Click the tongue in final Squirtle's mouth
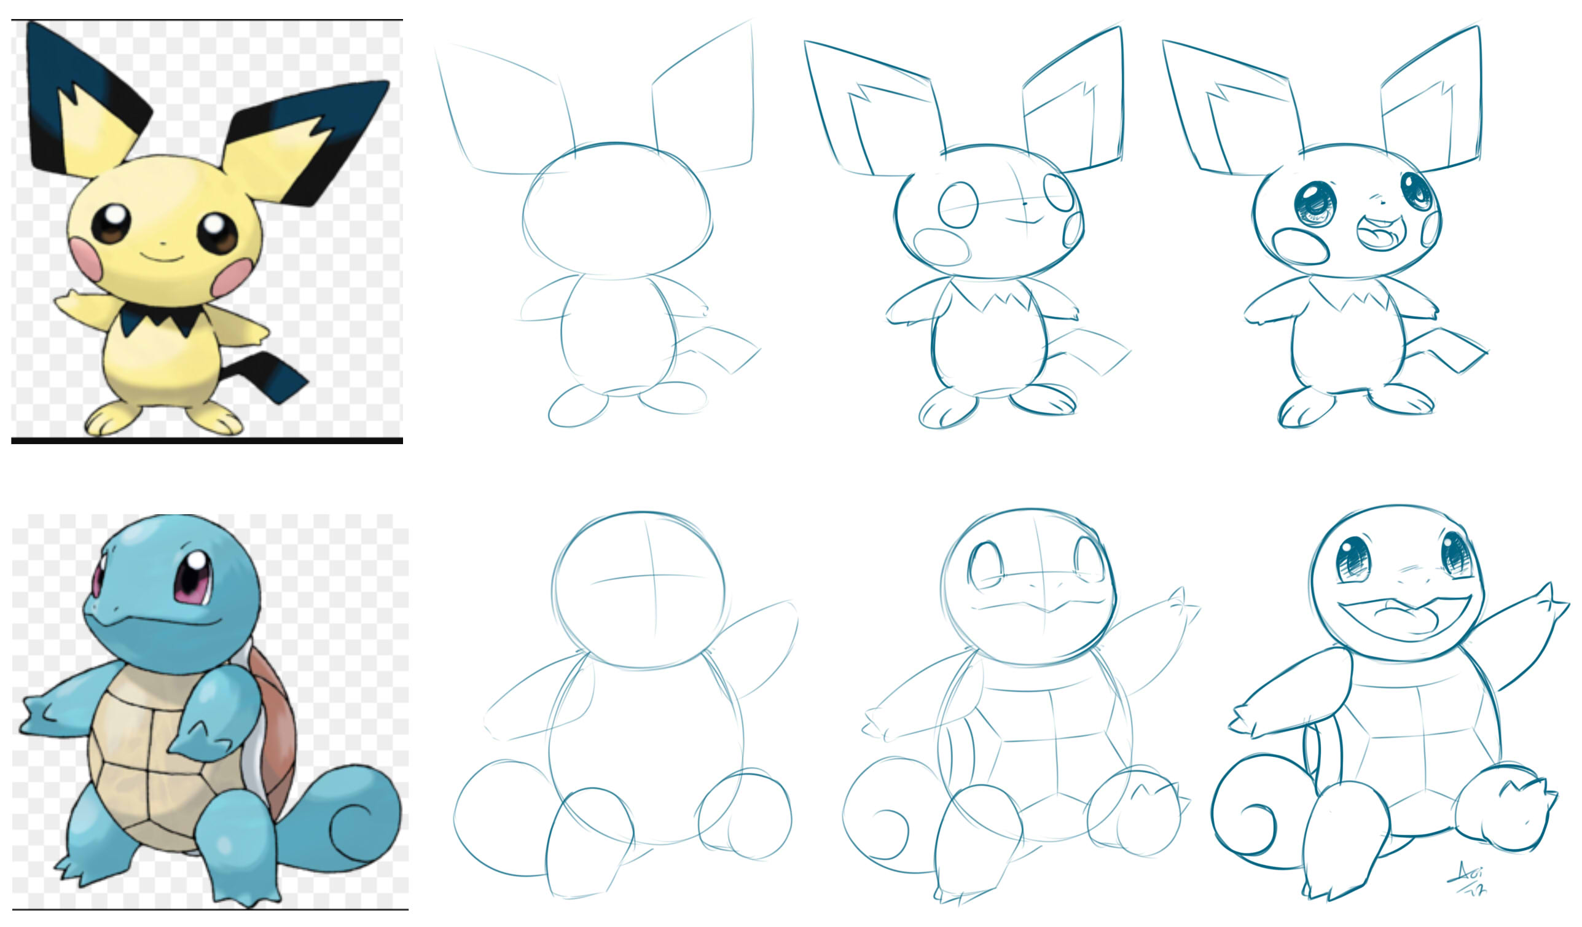The width and height of the screenshot is (1582, 927). pyautogui.click(x=1409, y=621)
